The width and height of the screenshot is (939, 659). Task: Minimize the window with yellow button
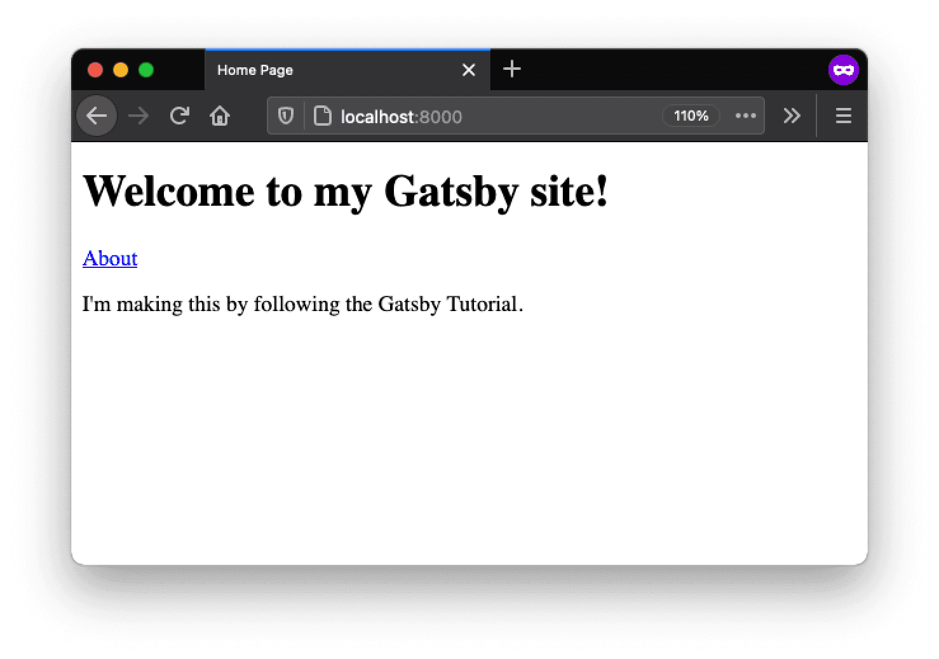121,70
